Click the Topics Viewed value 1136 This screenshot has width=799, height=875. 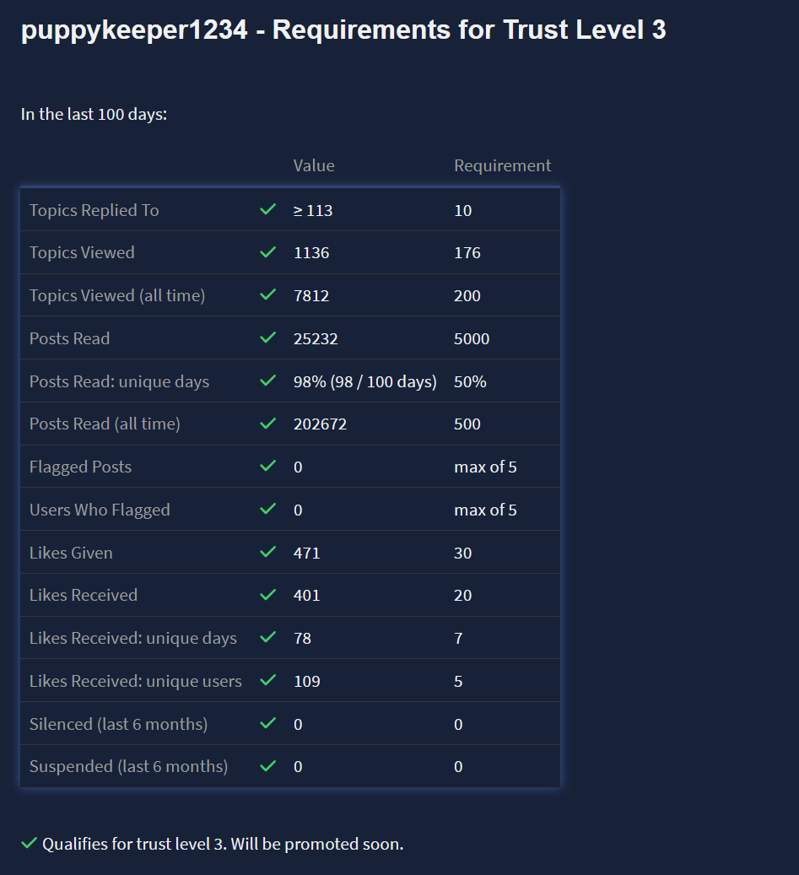pyautogui.click(x=311, y=252)
